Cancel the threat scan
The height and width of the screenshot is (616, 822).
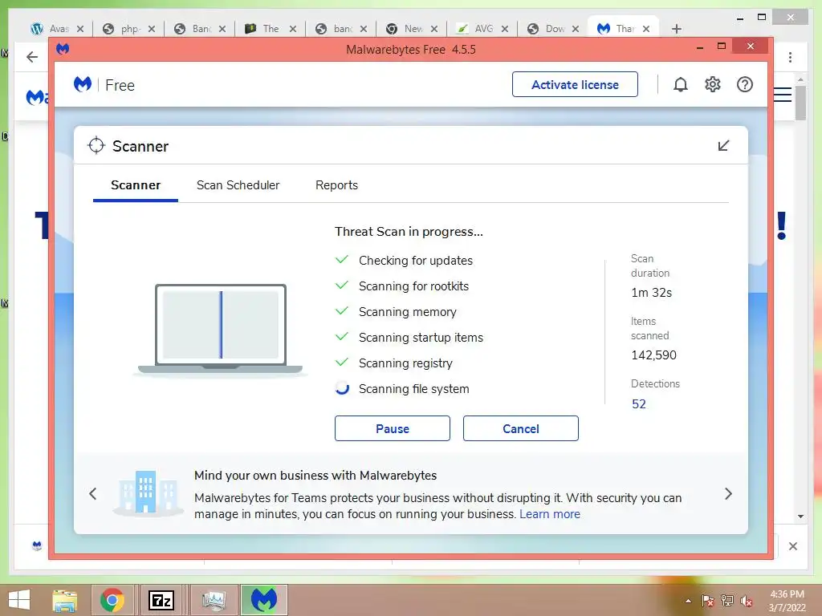[520, 428]
